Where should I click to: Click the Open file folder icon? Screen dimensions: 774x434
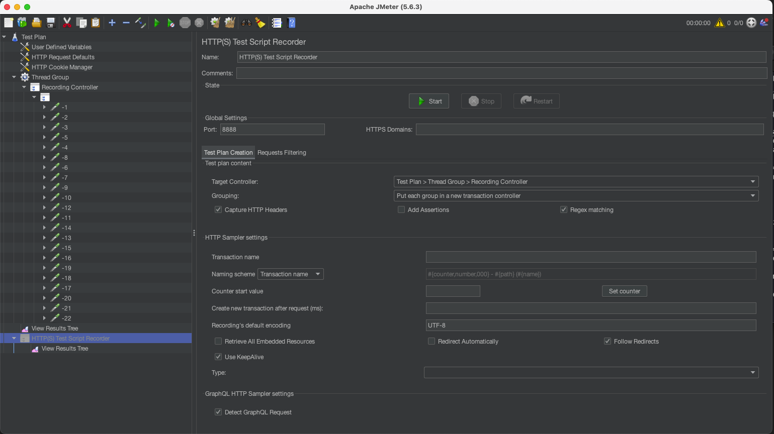pyautogui.click(x=36, y=23)
